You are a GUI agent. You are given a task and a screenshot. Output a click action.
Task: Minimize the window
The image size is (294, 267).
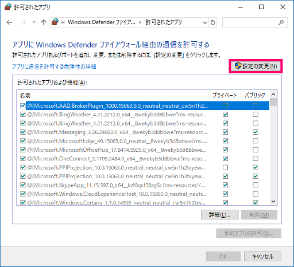click(x=241, y=7)
